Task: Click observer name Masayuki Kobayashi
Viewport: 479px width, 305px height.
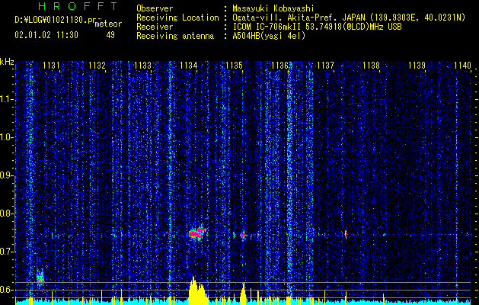Action: pyautogui.click(x=273, y=8)
